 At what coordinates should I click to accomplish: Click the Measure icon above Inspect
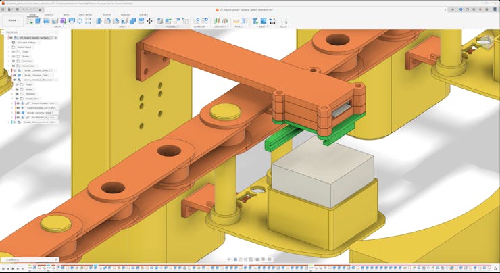click(x=237, y=21)
